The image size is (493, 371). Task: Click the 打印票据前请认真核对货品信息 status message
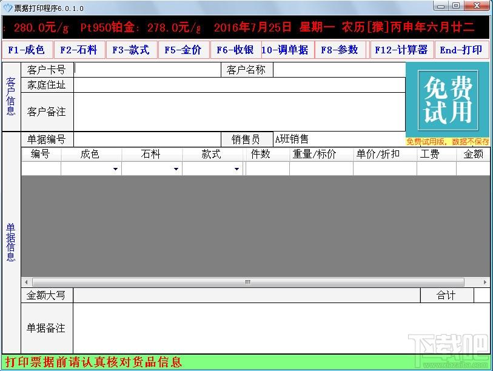click(x=94, y=362)
